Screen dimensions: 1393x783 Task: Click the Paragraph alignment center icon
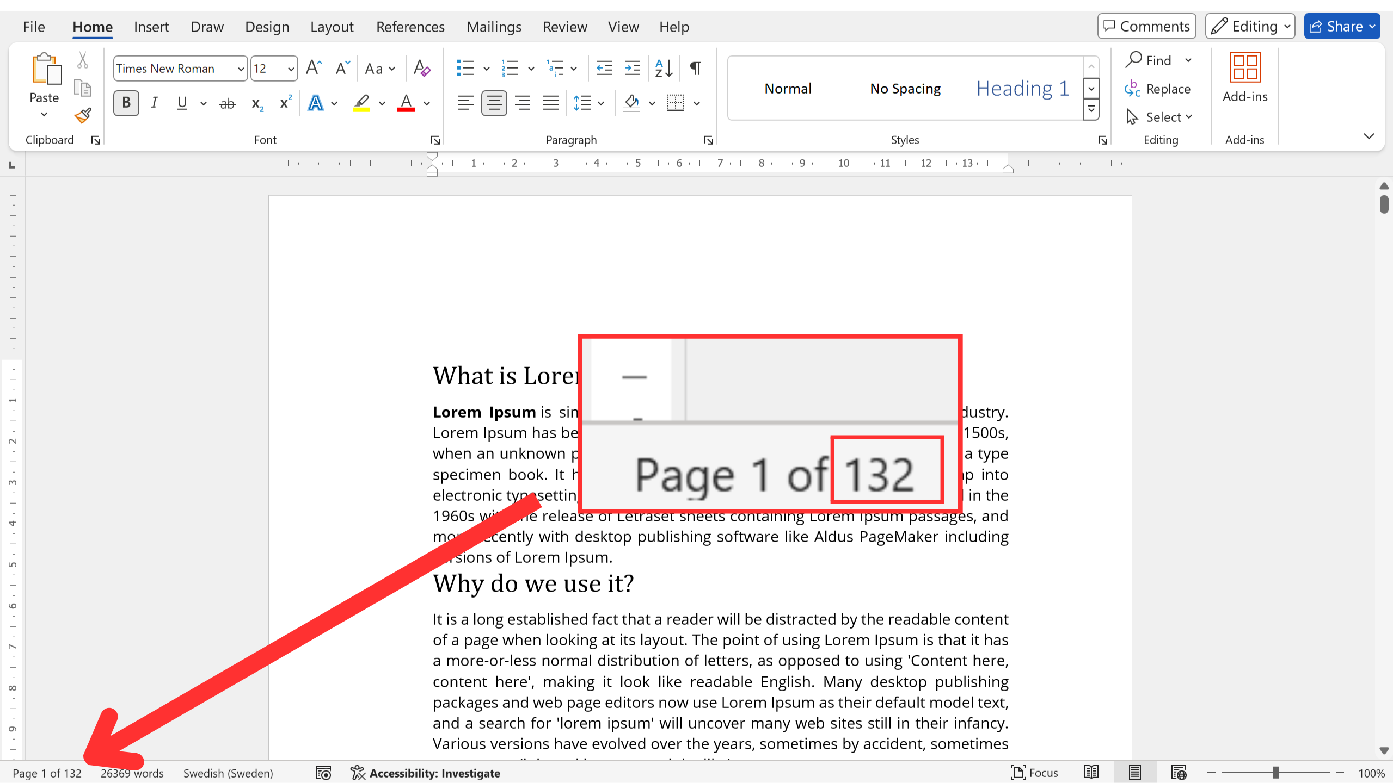(x=493, y=103)
